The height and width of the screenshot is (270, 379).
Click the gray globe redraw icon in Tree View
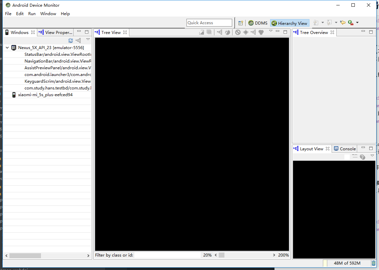click(x=227, y=32)
